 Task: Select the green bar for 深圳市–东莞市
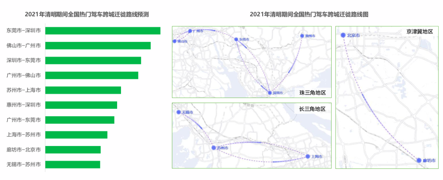93,60
